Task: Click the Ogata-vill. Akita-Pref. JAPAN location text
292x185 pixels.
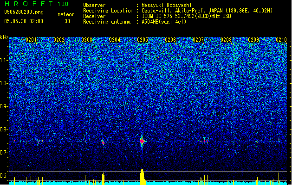Action: (x=207, y=11)
